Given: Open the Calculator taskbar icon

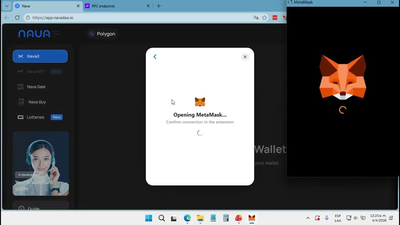Looking at the screenshot, I should [226, 218].
